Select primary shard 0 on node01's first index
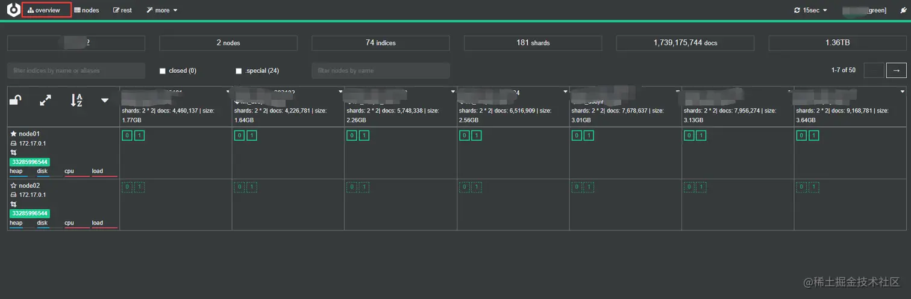 point(127,136)
